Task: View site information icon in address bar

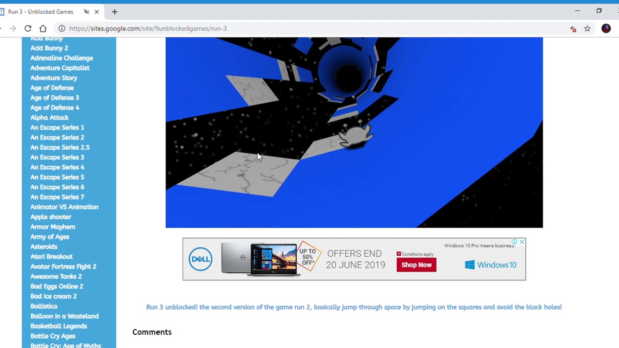Action: point(61,29)
